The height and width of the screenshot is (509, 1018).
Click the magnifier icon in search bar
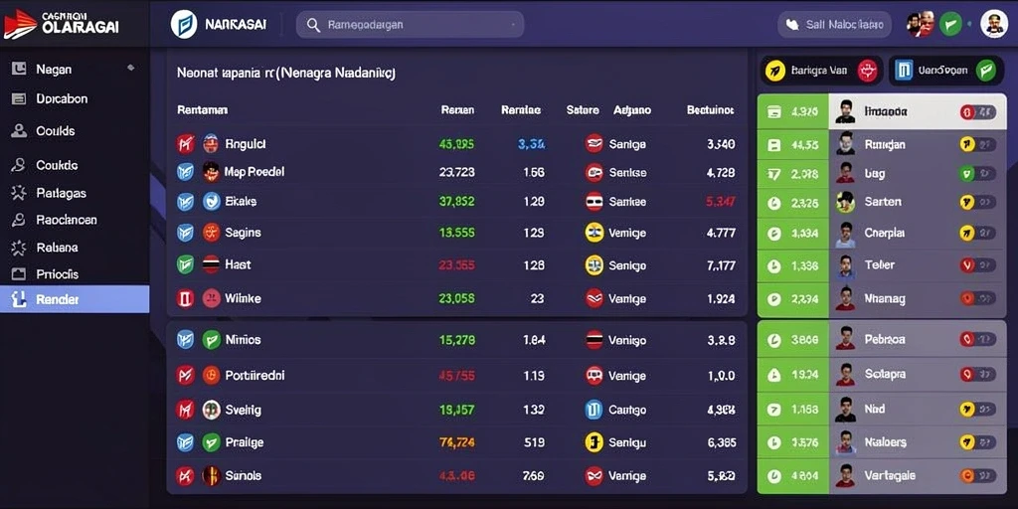[313, 25]
